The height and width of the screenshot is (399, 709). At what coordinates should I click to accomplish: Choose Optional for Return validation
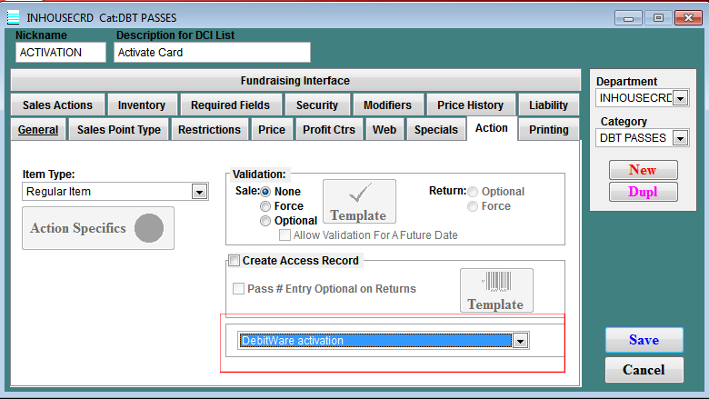point(473,192)
